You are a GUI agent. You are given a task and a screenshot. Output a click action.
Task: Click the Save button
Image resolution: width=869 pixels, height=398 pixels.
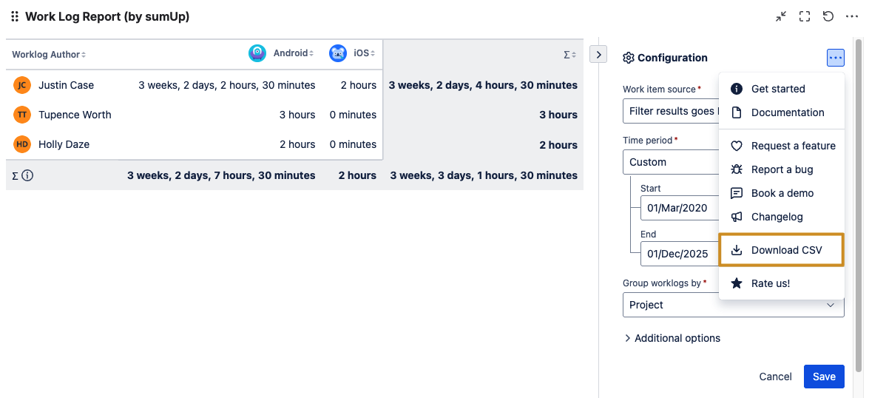coord(823,377)
